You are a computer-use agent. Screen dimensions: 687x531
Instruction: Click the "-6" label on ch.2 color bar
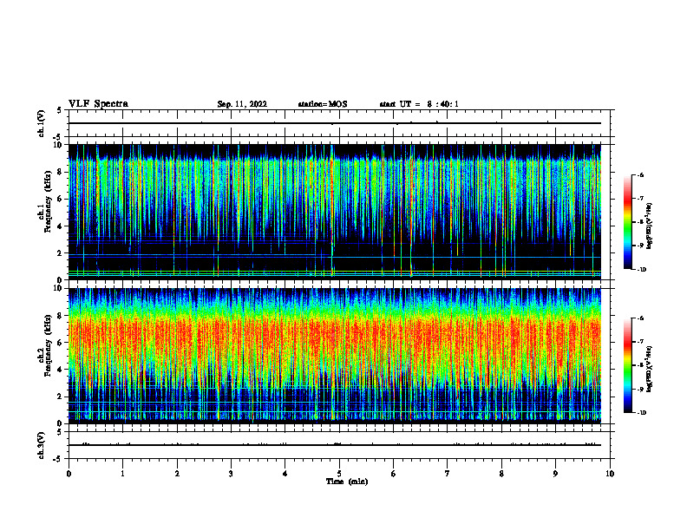[641, 318]
